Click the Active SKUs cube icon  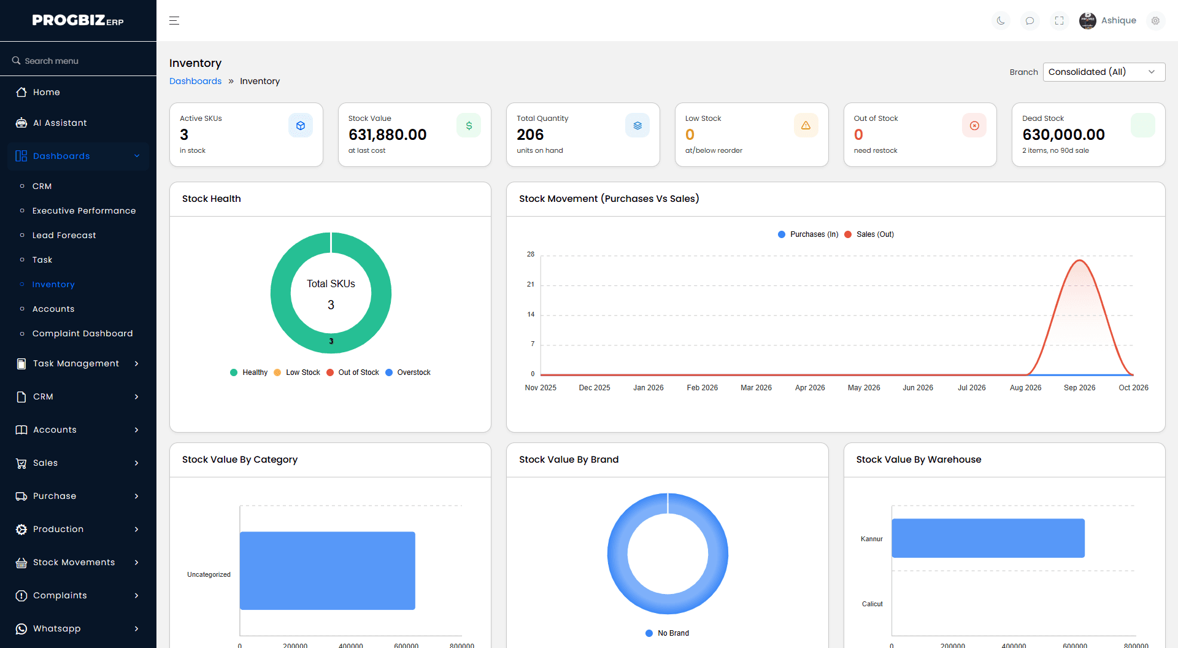point(301,125)
